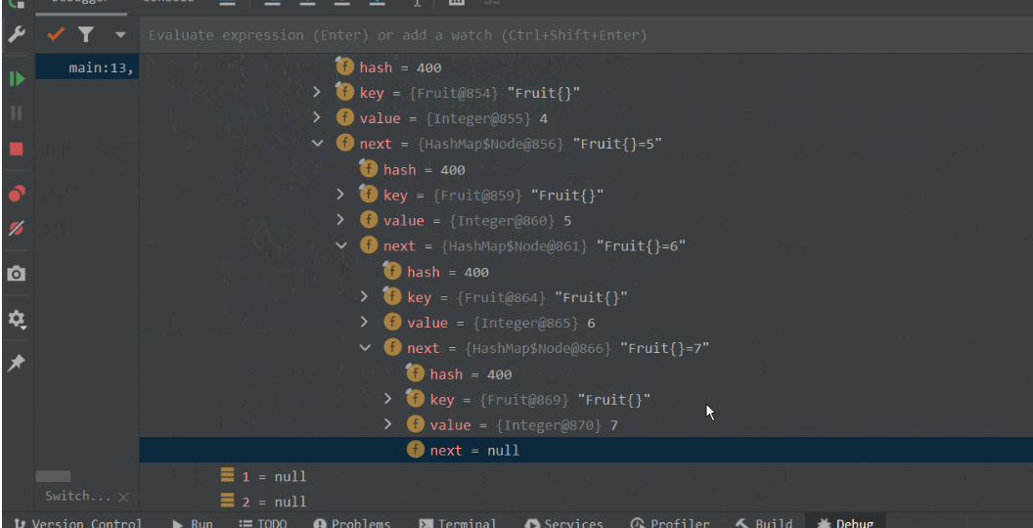Collapse the next = {HashMap$Node@866} node
The height and width of the screenshot is (528, 1033).
365,348
